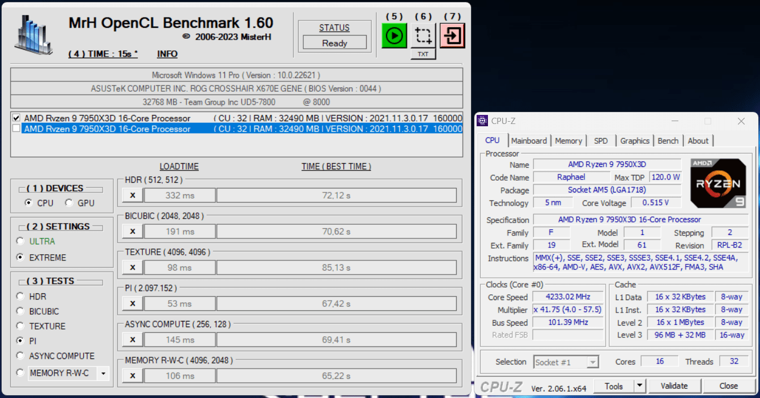Image resolution: width=760 pixels, height=398 pixels.
Task: Switch to the Memory tab in CPU-Z
Action: point(568,140)
